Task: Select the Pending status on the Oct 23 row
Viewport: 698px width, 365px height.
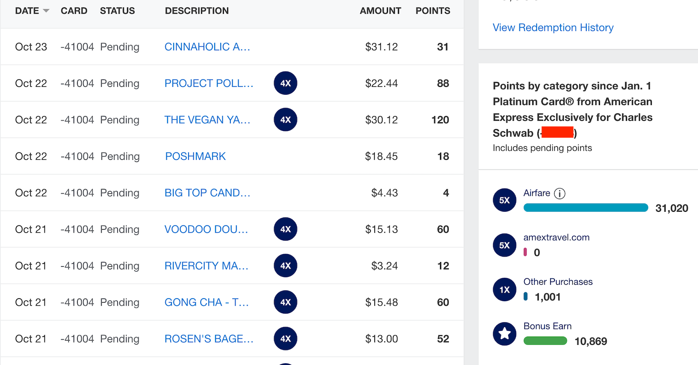Action: click(x=120, y=47)
